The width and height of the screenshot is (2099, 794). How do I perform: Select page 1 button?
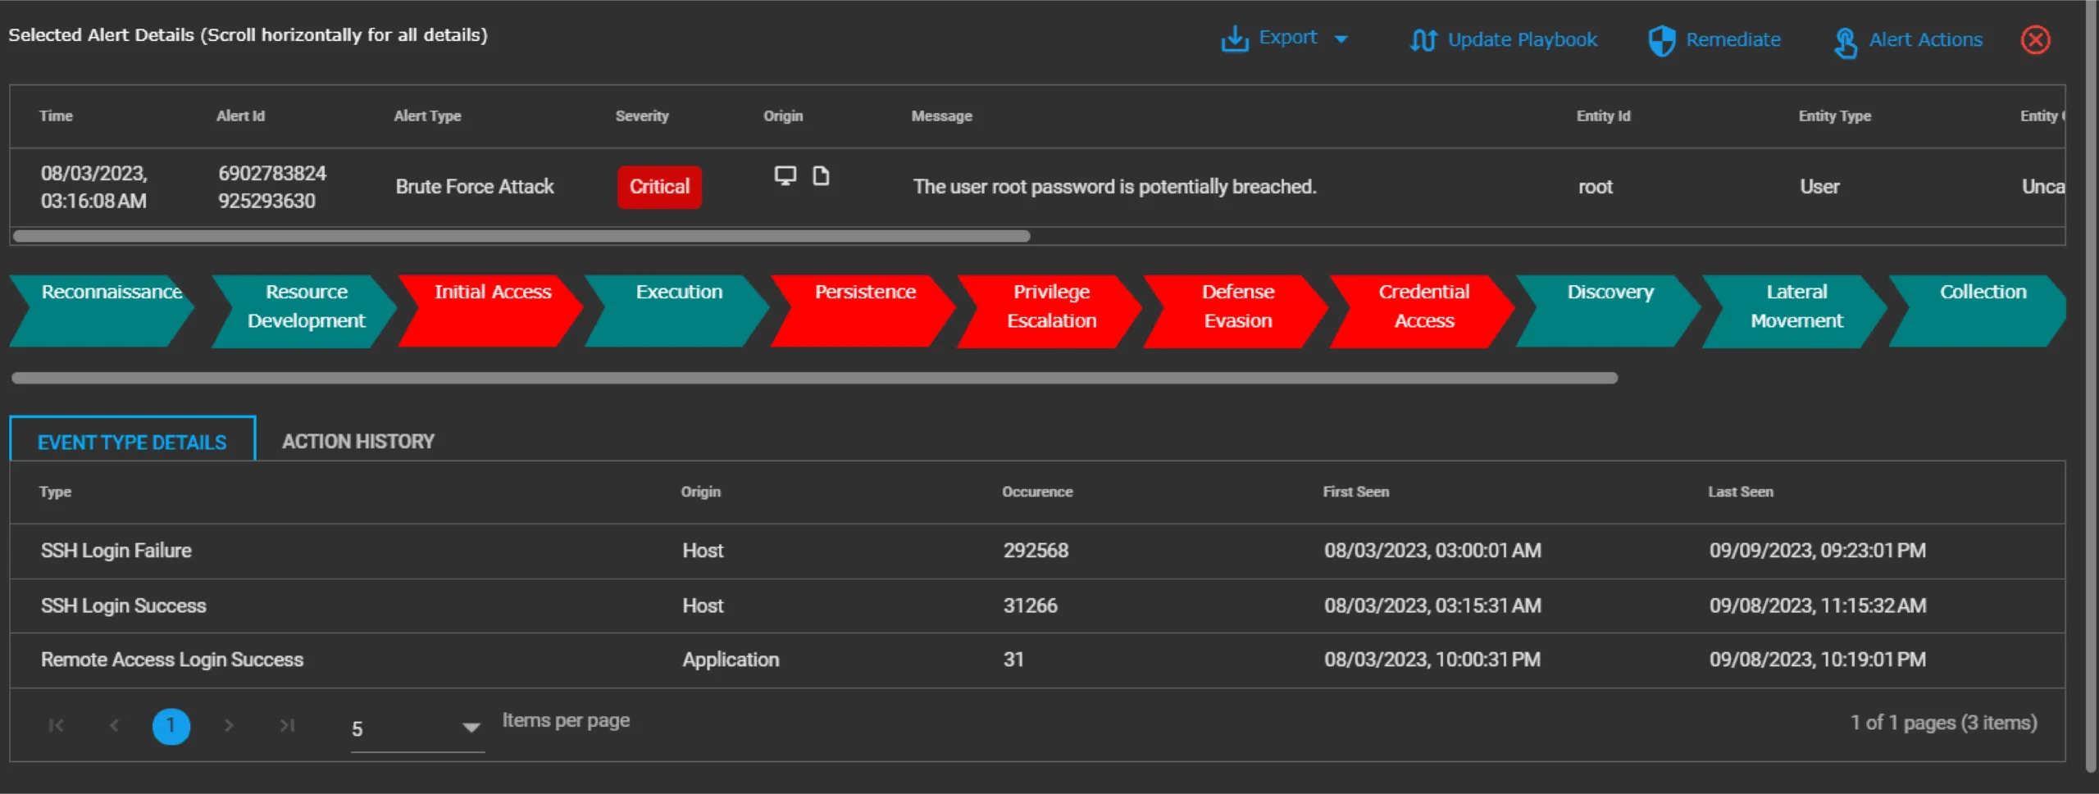[171, 726]
